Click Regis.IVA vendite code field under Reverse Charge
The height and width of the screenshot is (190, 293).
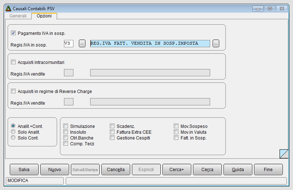[x=69, y=102]
